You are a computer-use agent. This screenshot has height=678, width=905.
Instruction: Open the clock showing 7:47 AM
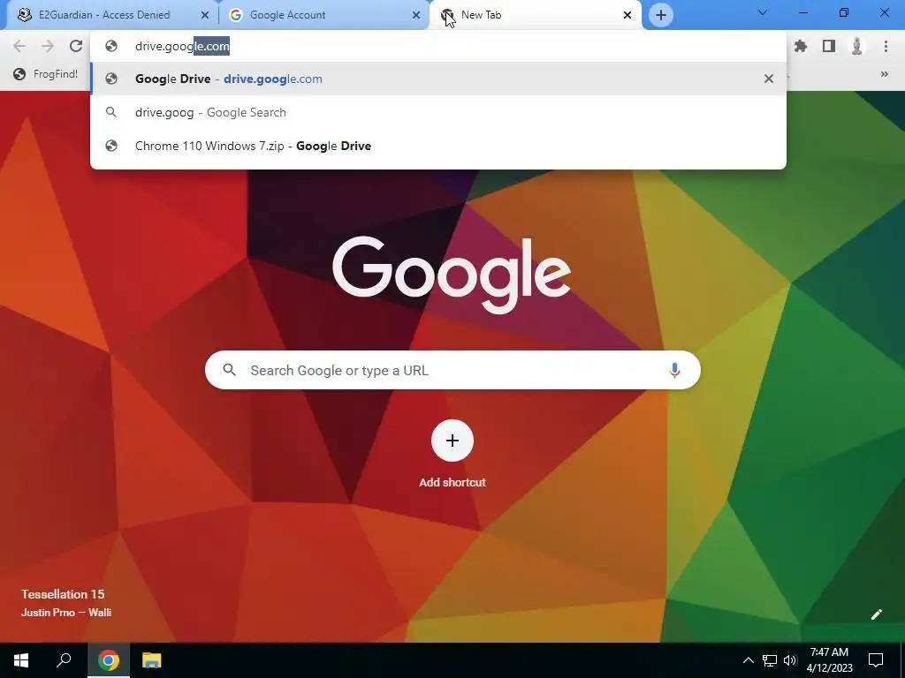829,660
